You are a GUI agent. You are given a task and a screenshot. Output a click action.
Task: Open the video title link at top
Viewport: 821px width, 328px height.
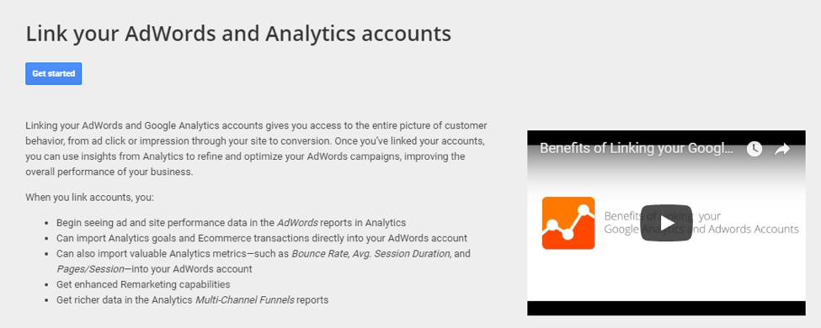[x=637, y=148]
